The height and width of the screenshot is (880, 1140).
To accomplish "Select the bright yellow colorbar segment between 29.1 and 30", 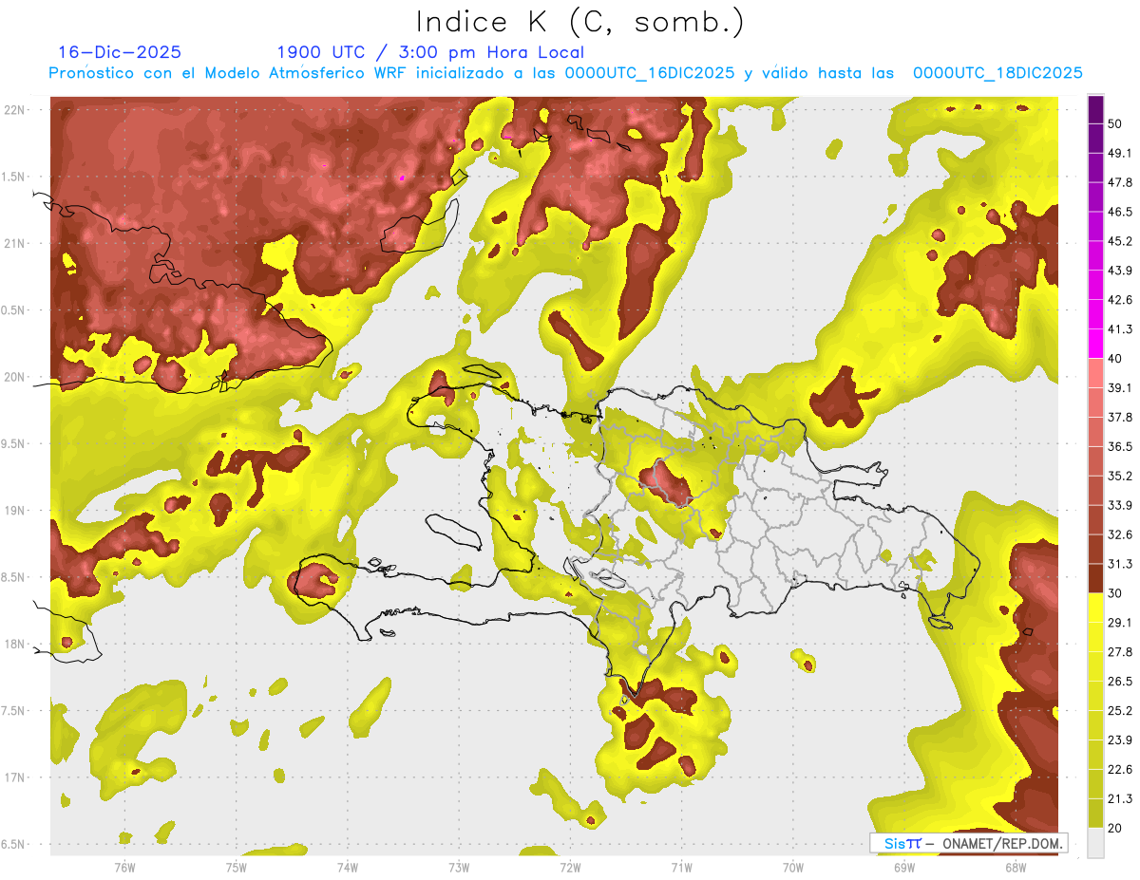I will (1095, 608).
